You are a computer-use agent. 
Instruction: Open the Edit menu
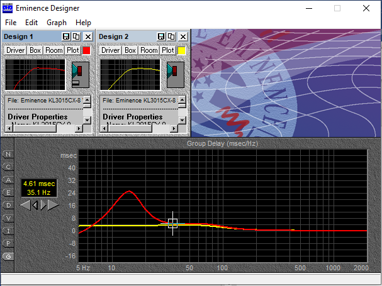click(31, 23)
